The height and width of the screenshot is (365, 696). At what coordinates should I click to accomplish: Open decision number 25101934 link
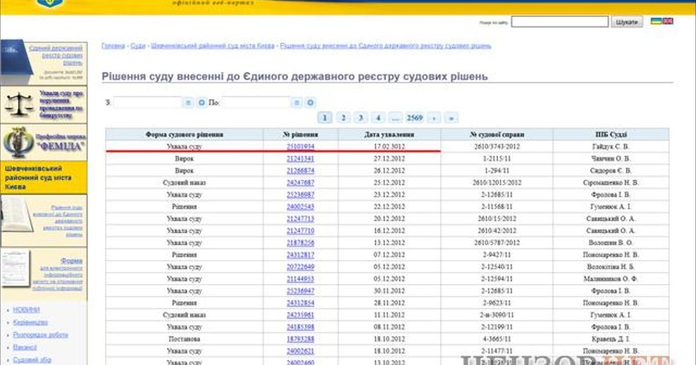[x=300, y=147]
